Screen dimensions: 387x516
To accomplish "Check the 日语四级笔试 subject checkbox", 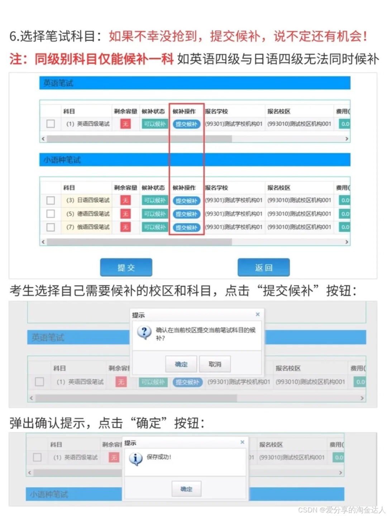I will click(50, 200).
